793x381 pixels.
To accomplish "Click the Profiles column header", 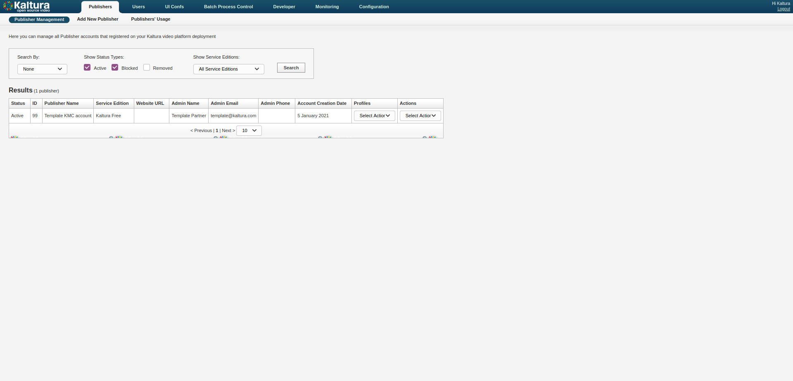I will 374,103.
